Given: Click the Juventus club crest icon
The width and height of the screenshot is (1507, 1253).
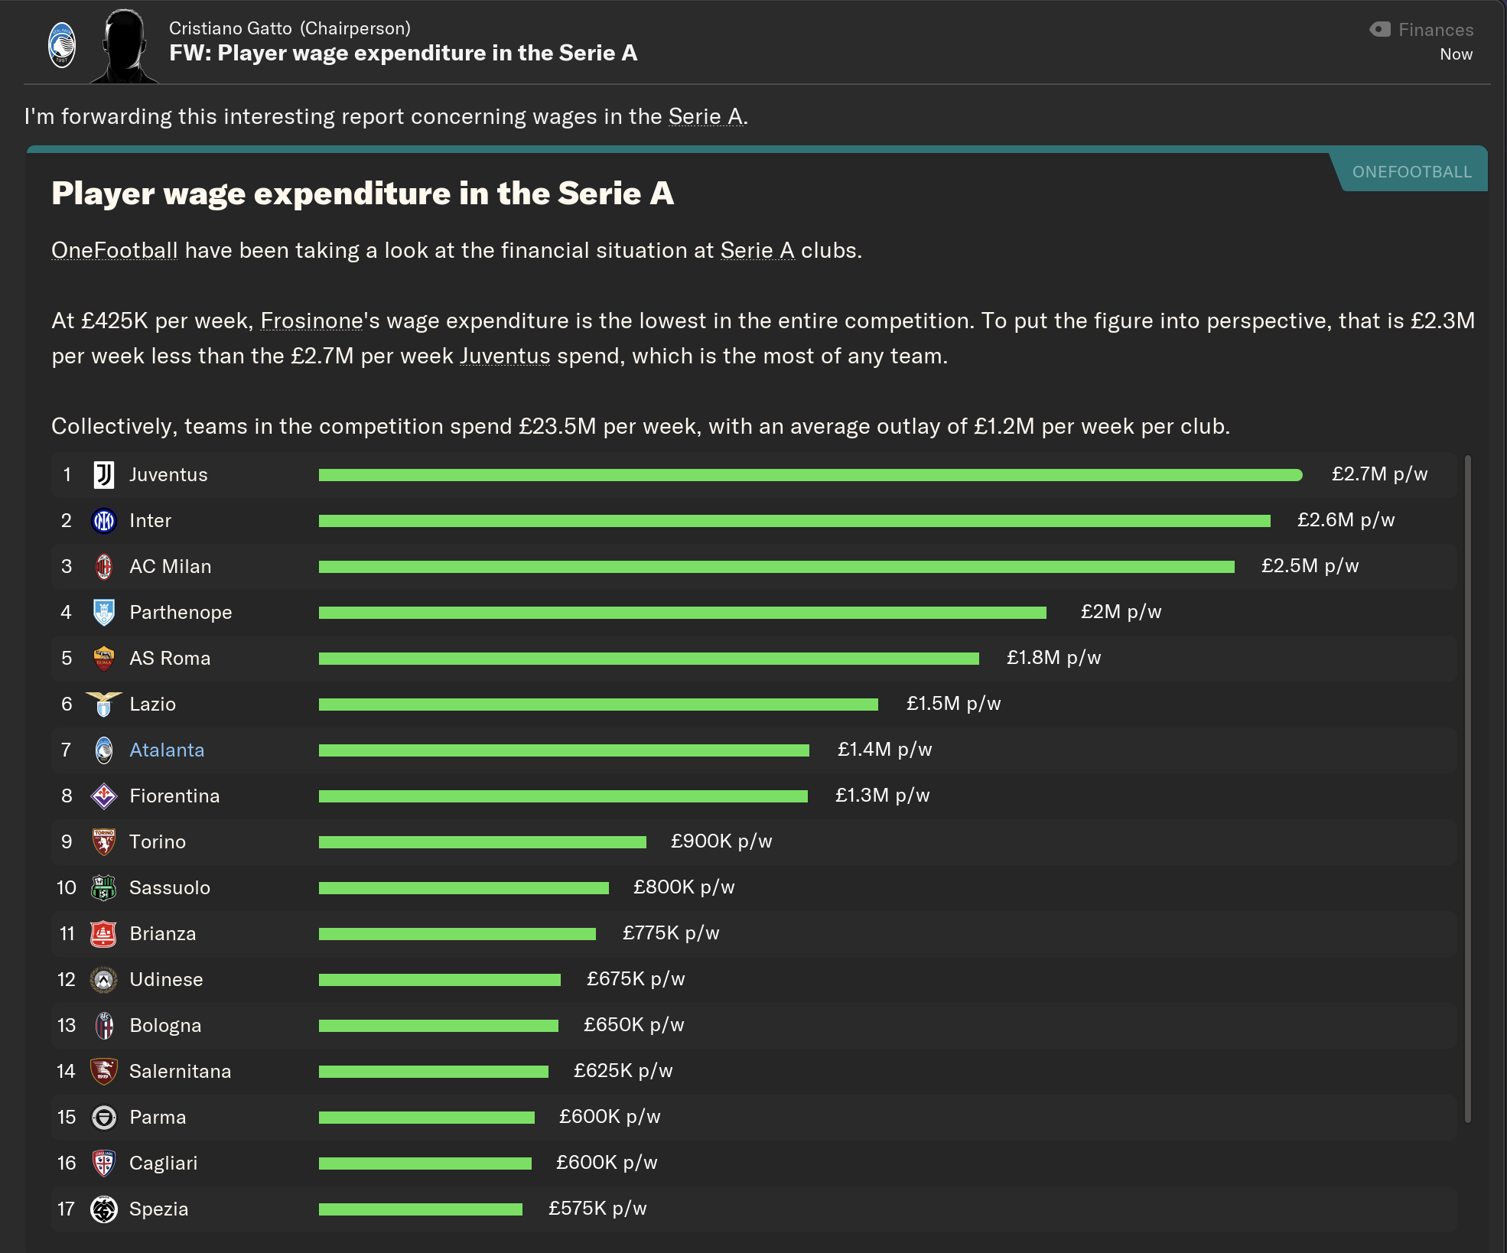Looking at the screenshot, I should click(x=104, y=475).
